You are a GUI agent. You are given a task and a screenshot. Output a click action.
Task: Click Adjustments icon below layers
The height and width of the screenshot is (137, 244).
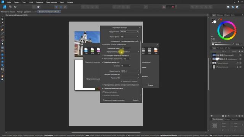click(226, 116)
